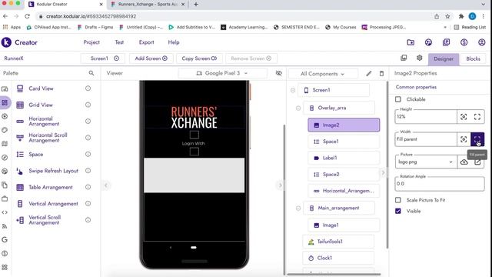492x277 pixels.
Task: Set Width to Fill parent icon
Action: (x=477, y=139)
